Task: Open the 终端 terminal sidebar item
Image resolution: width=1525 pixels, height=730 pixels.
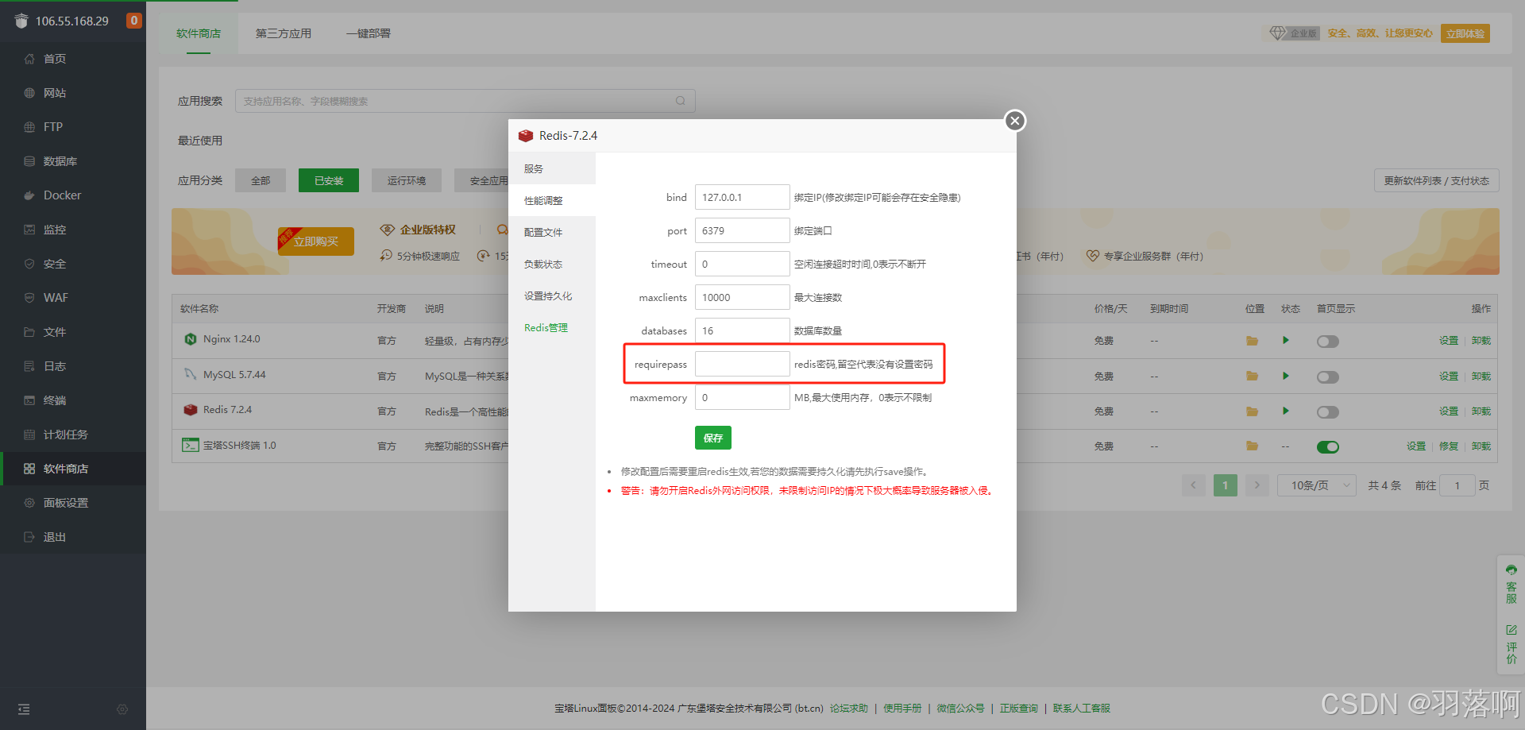Action: 72,400
